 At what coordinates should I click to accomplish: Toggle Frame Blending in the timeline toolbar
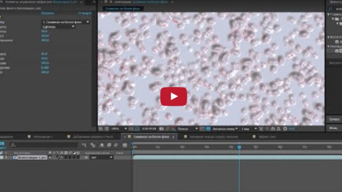[x=109, y=145]
